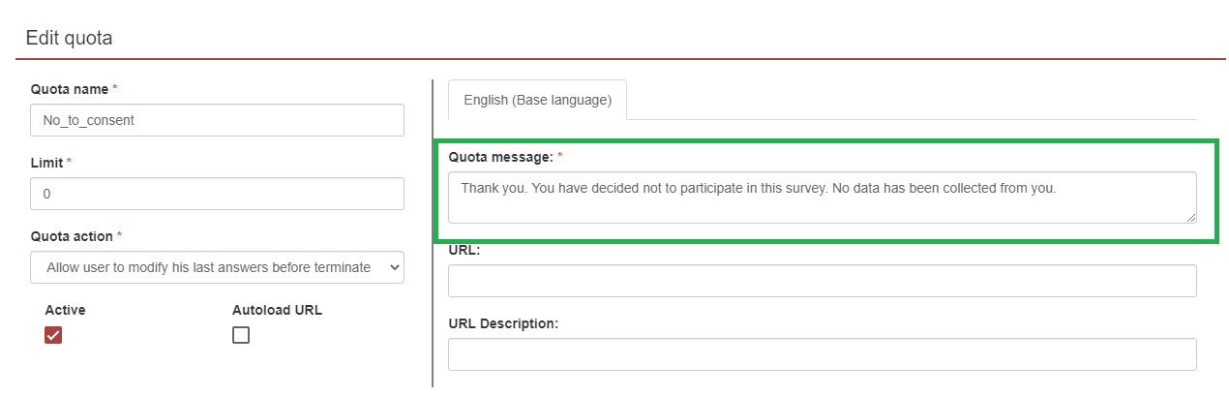Focus the Limit input field

pos(217,194)
